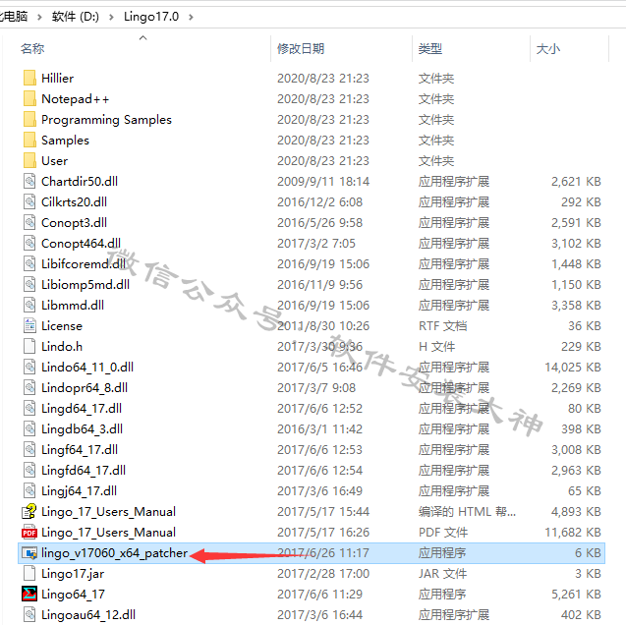Click the 5,261 KB size value

tap(576, 595)
